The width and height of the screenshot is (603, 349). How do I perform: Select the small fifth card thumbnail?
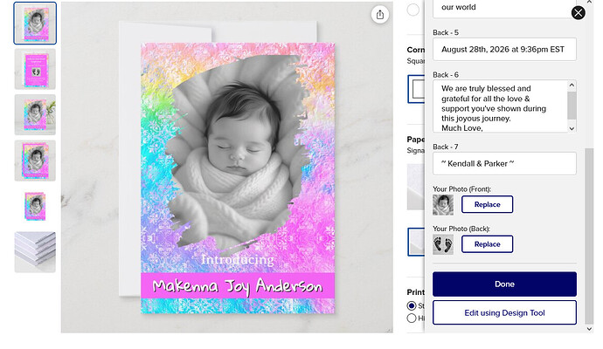[x=35, y=206]
